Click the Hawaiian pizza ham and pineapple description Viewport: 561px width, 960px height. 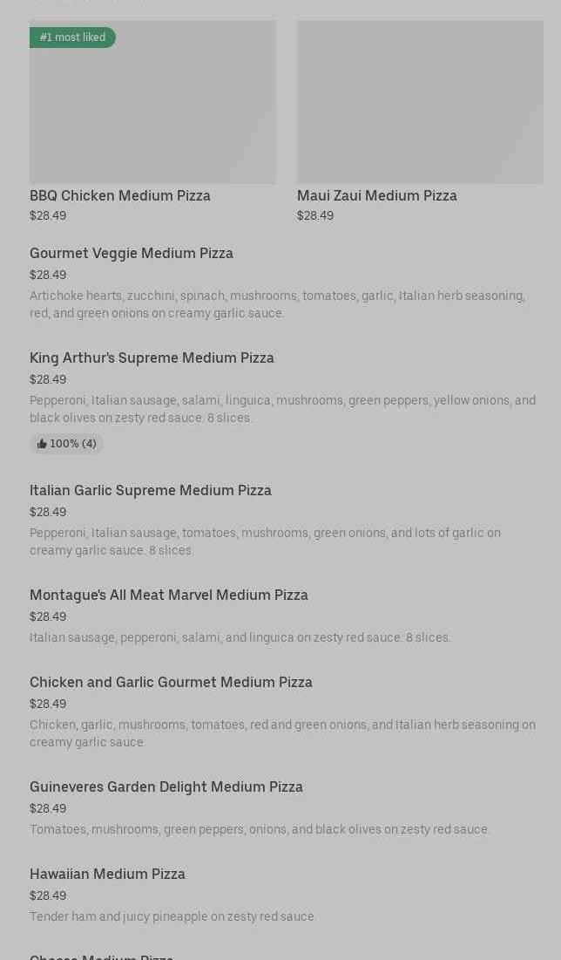(x=173, y=916)
